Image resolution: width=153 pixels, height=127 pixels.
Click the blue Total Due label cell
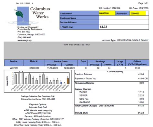point(79,27)
